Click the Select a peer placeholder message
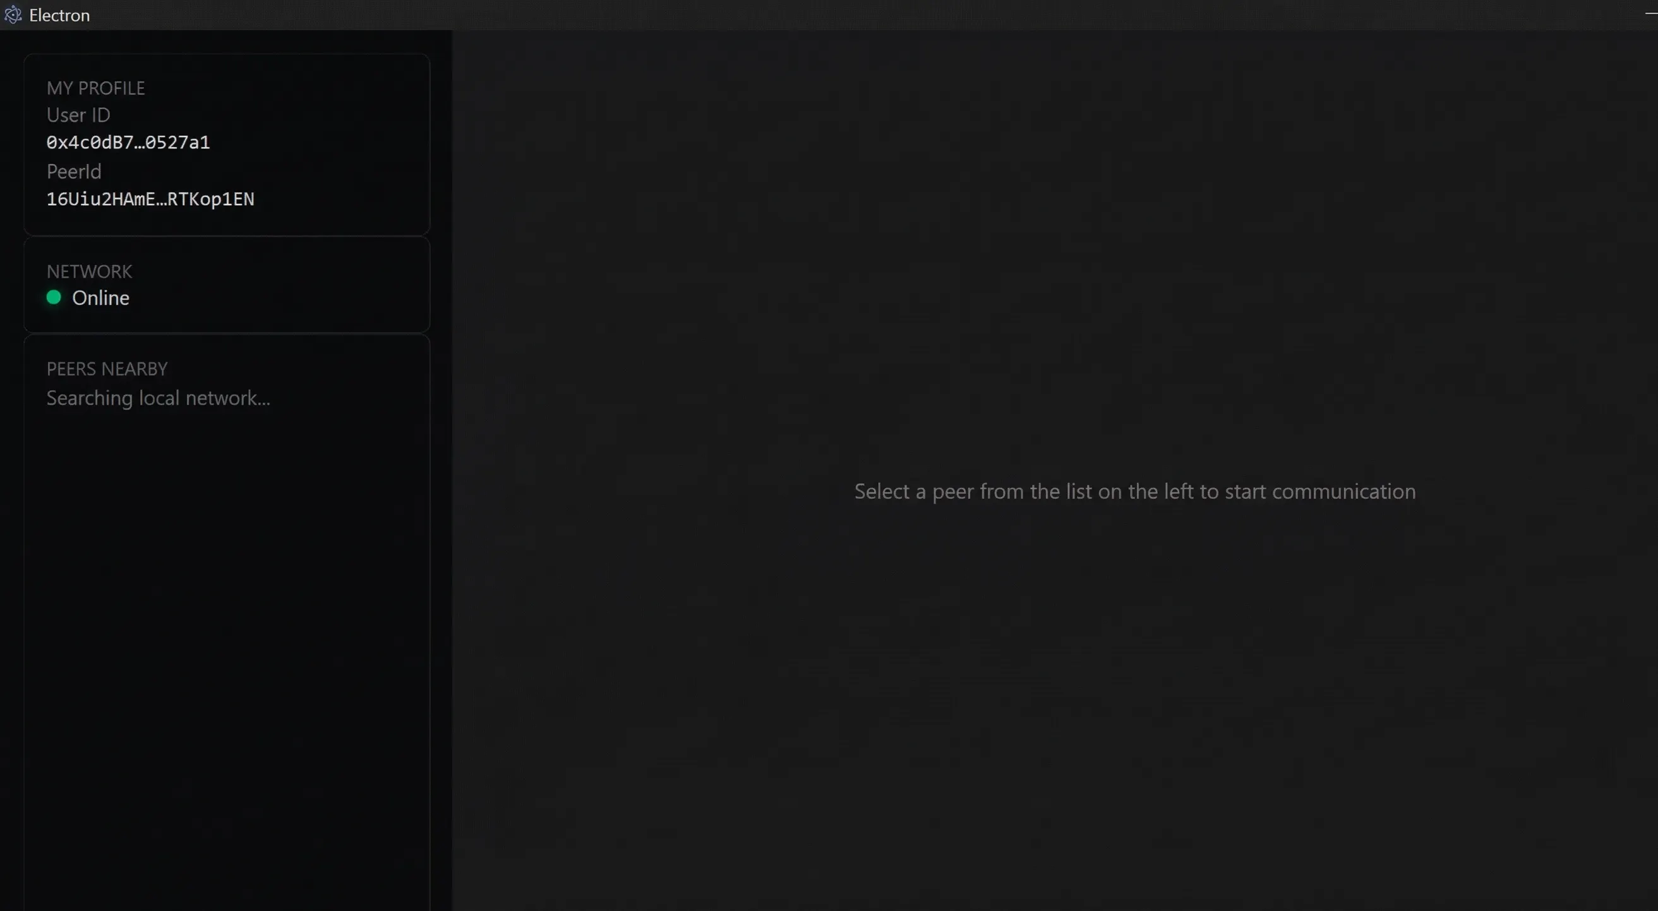The height and width of the screenshot is (911, 1658). click(x=1135, y=492)
